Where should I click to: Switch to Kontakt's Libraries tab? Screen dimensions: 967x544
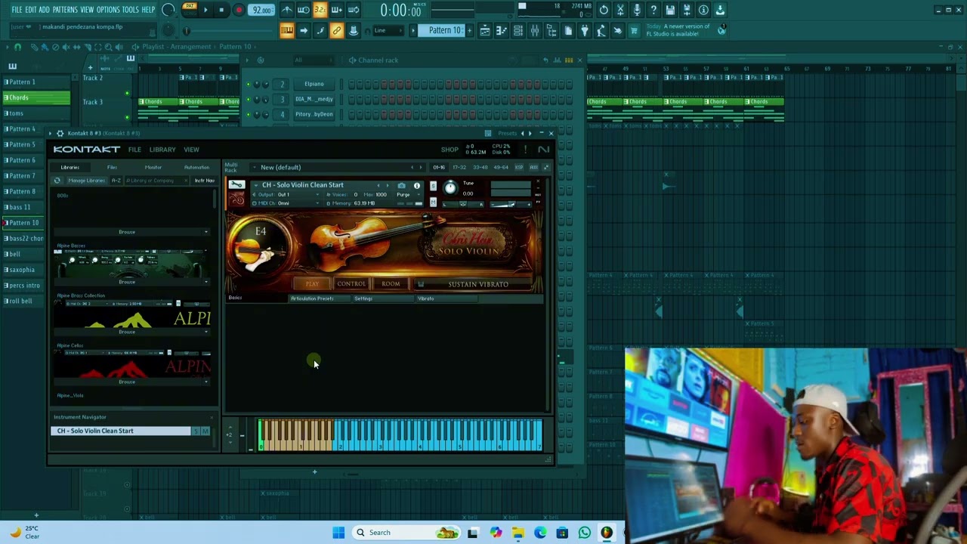(x=70, y=168)
